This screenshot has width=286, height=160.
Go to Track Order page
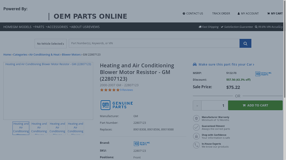221,14
